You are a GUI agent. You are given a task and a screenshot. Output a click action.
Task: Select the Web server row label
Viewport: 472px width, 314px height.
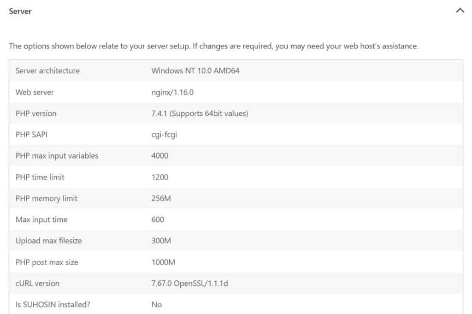pos(35,92)
